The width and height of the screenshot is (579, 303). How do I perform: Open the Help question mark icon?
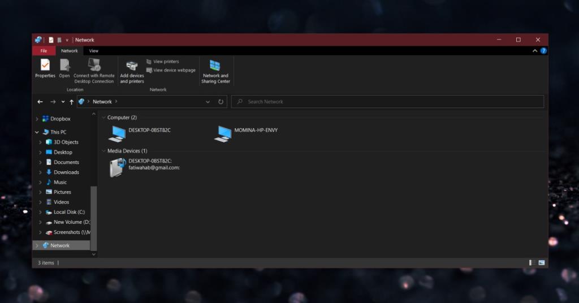543,51
